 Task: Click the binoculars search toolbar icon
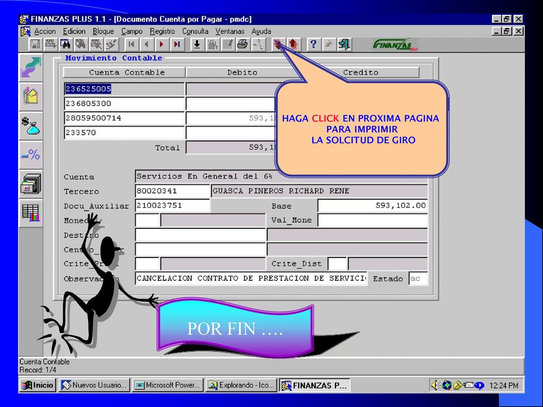coord(65,45)
